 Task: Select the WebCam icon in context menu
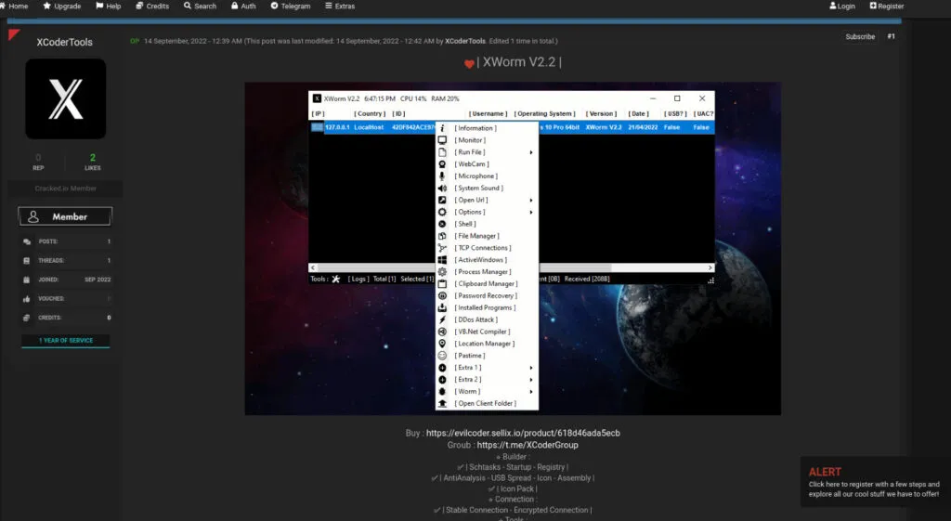click(442, 163)
